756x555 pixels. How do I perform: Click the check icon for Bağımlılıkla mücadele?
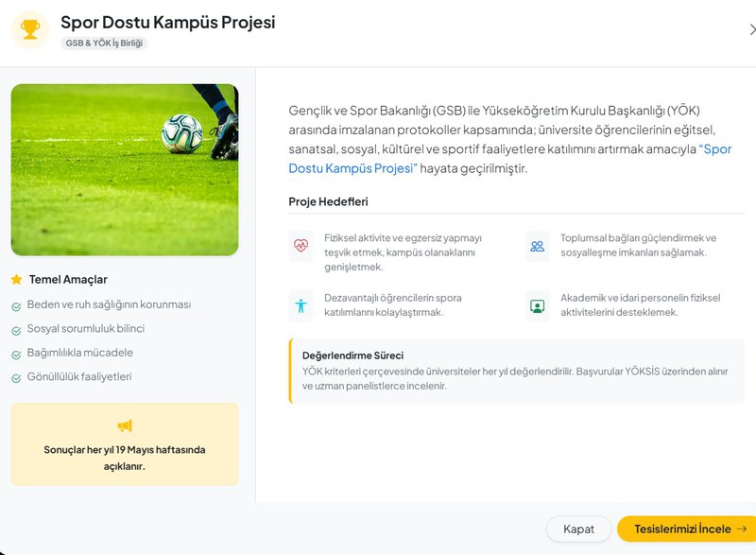coord(17,354)
